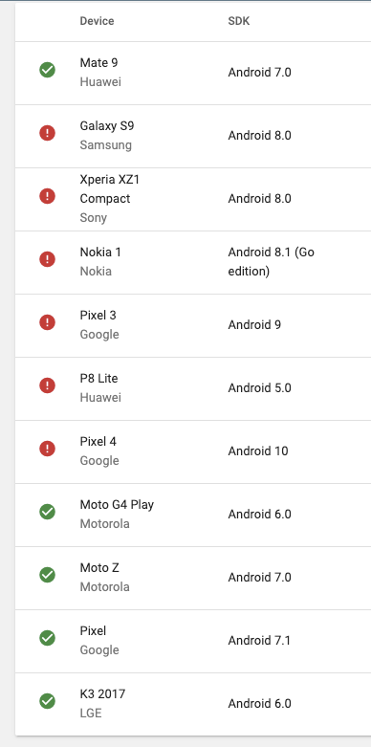Image resolution: width=371 pixels, height=747 pixels.
Task: Click the success icon beside Moto Z
Action: 47,575
